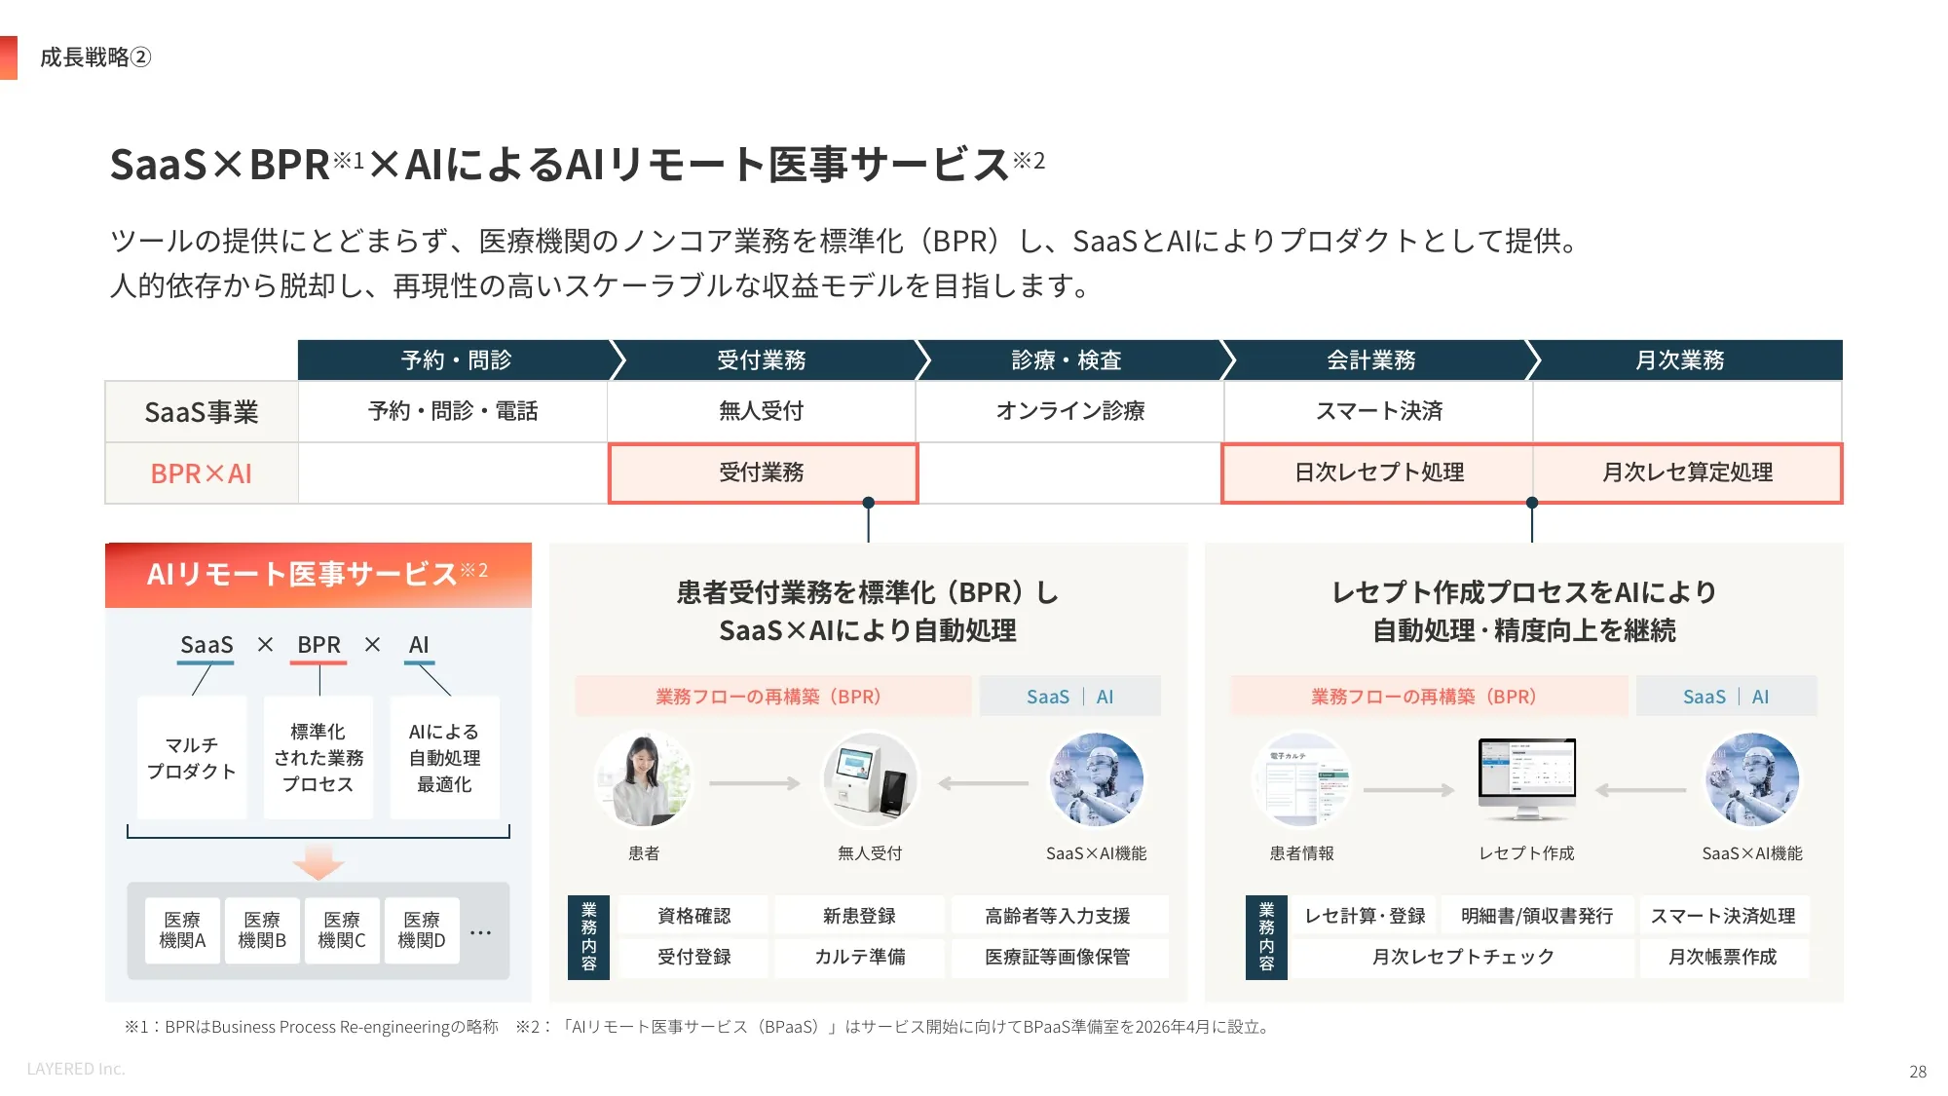Click the AIリモート医事サービス orange banner
Viewport: 1948px width, 1096px height.
tap(318, 575)
